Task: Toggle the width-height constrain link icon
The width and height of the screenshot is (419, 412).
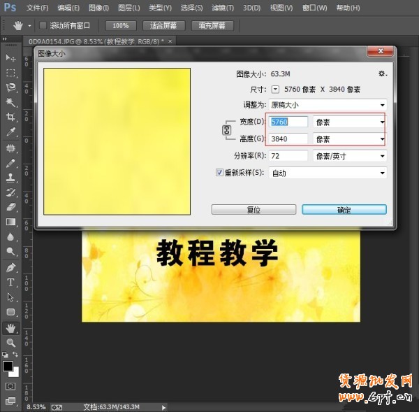Action: click(x=226, y=130)
